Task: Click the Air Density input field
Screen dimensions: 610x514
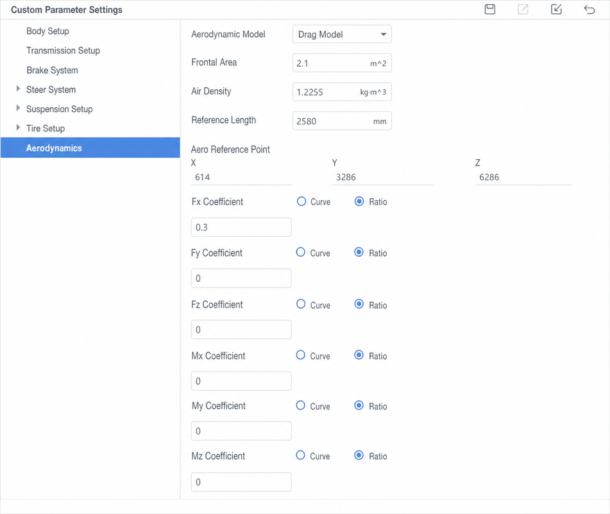Action: click(342, 92)
